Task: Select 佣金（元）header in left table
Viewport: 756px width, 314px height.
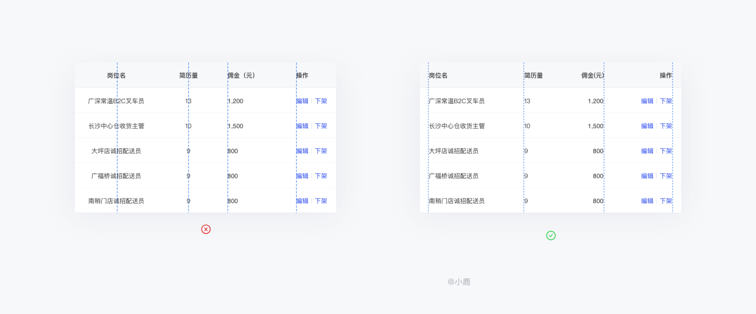Action: [x=241, y=76]
